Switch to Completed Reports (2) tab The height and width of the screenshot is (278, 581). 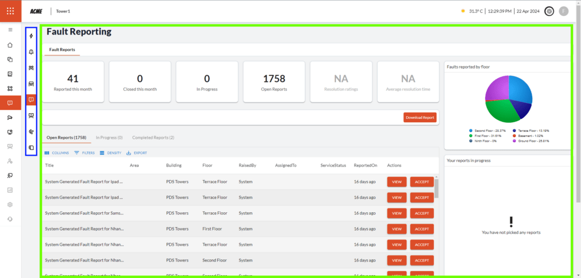[153, 138]
